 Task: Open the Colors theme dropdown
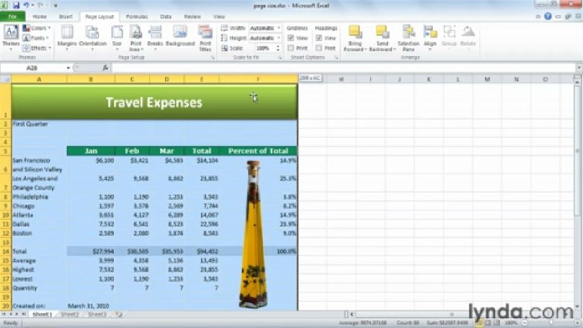37,28
